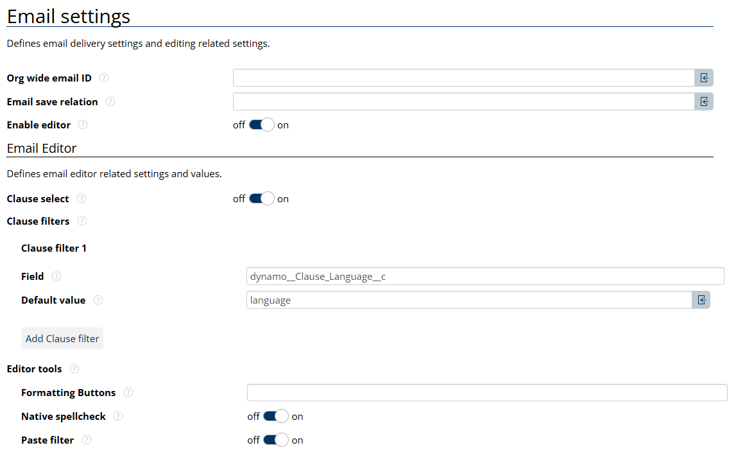The height and width of the screenshot is (459, 745).
Task: Click help icon beside Field label
Action: 56,276
